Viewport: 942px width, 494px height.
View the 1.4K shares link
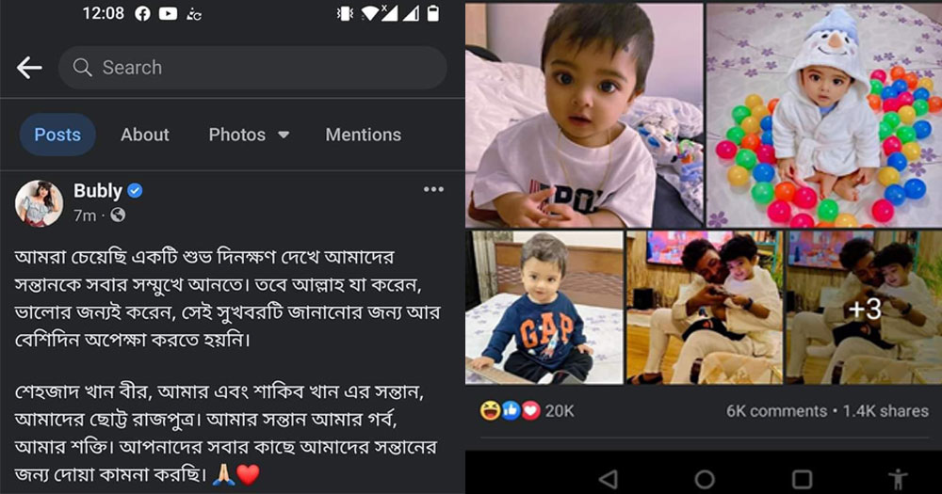tap(885, 411)
